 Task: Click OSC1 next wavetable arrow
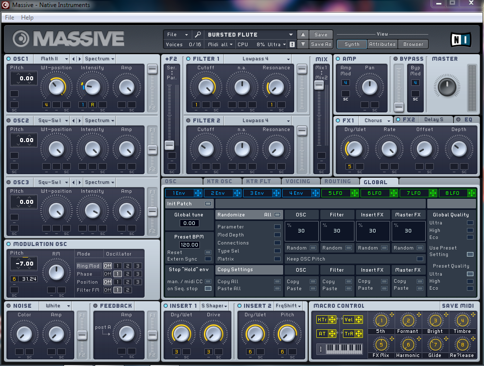(x=80, y=59)
